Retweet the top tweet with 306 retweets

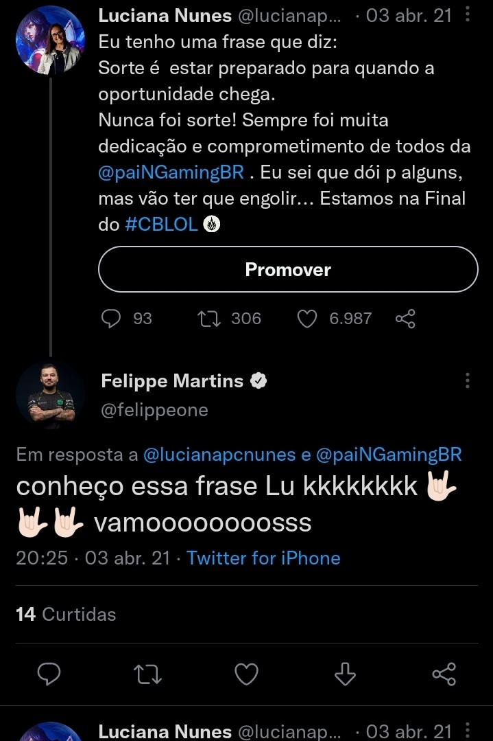point(207,319)
